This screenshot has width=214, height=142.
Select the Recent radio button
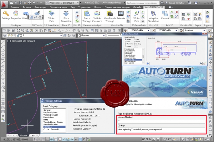(x=126, y=46)
